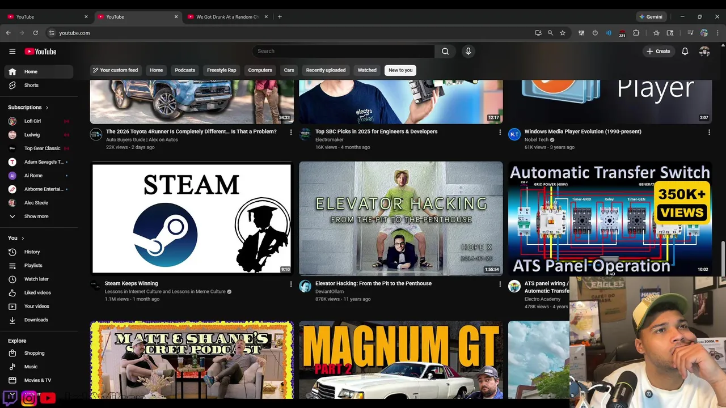Image resolution: width=726 pixels, height=408 pixels.
Task: Select the Cars filter chip
Action: coord(289,70)
